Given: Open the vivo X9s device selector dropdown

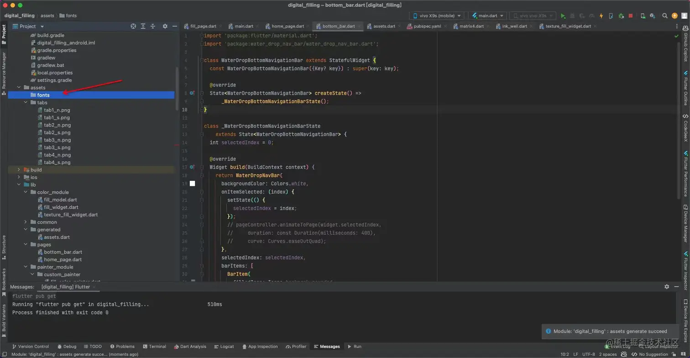Looking at the screenshot, I should click(x=437, y=16).
